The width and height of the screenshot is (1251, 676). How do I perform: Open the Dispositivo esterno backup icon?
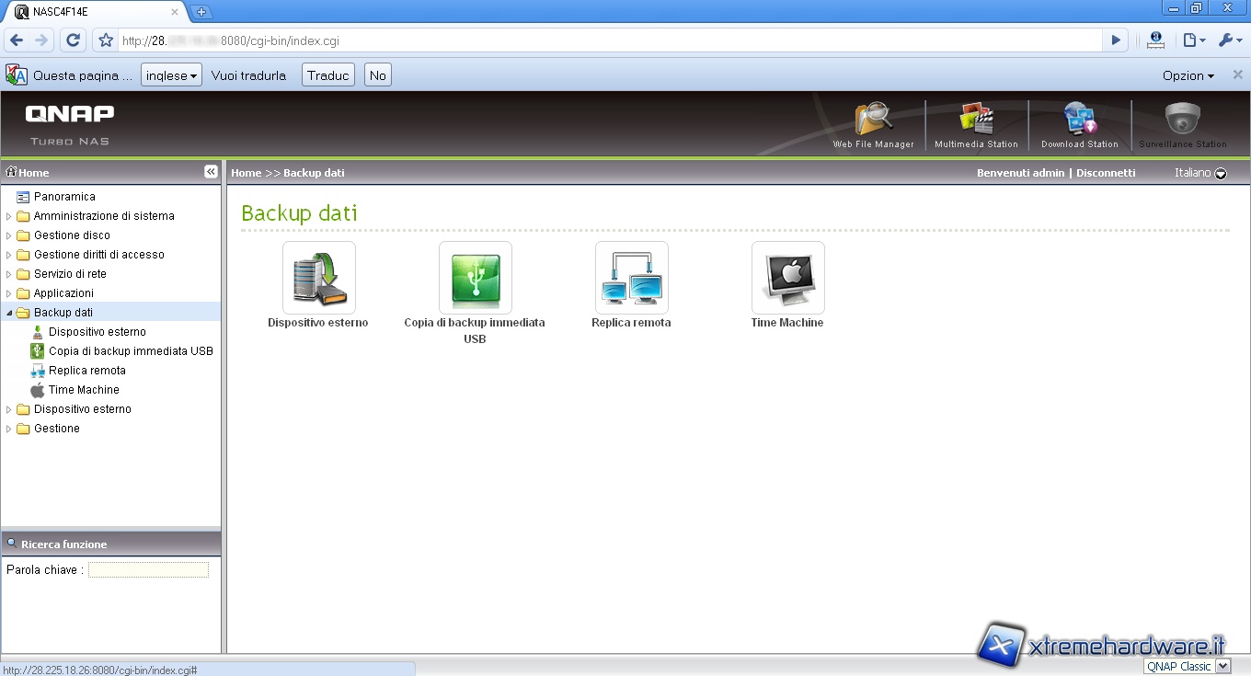tap(318, 278)
